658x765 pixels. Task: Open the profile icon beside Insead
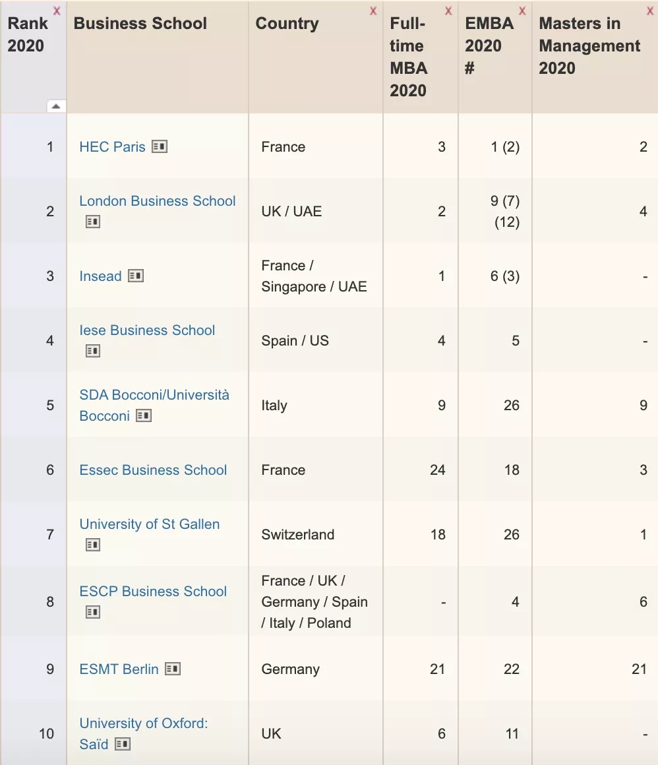tap(135, 276)
